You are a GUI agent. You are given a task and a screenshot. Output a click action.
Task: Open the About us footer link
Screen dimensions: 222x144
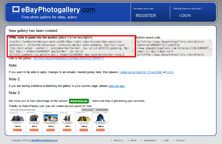(118, 140)
